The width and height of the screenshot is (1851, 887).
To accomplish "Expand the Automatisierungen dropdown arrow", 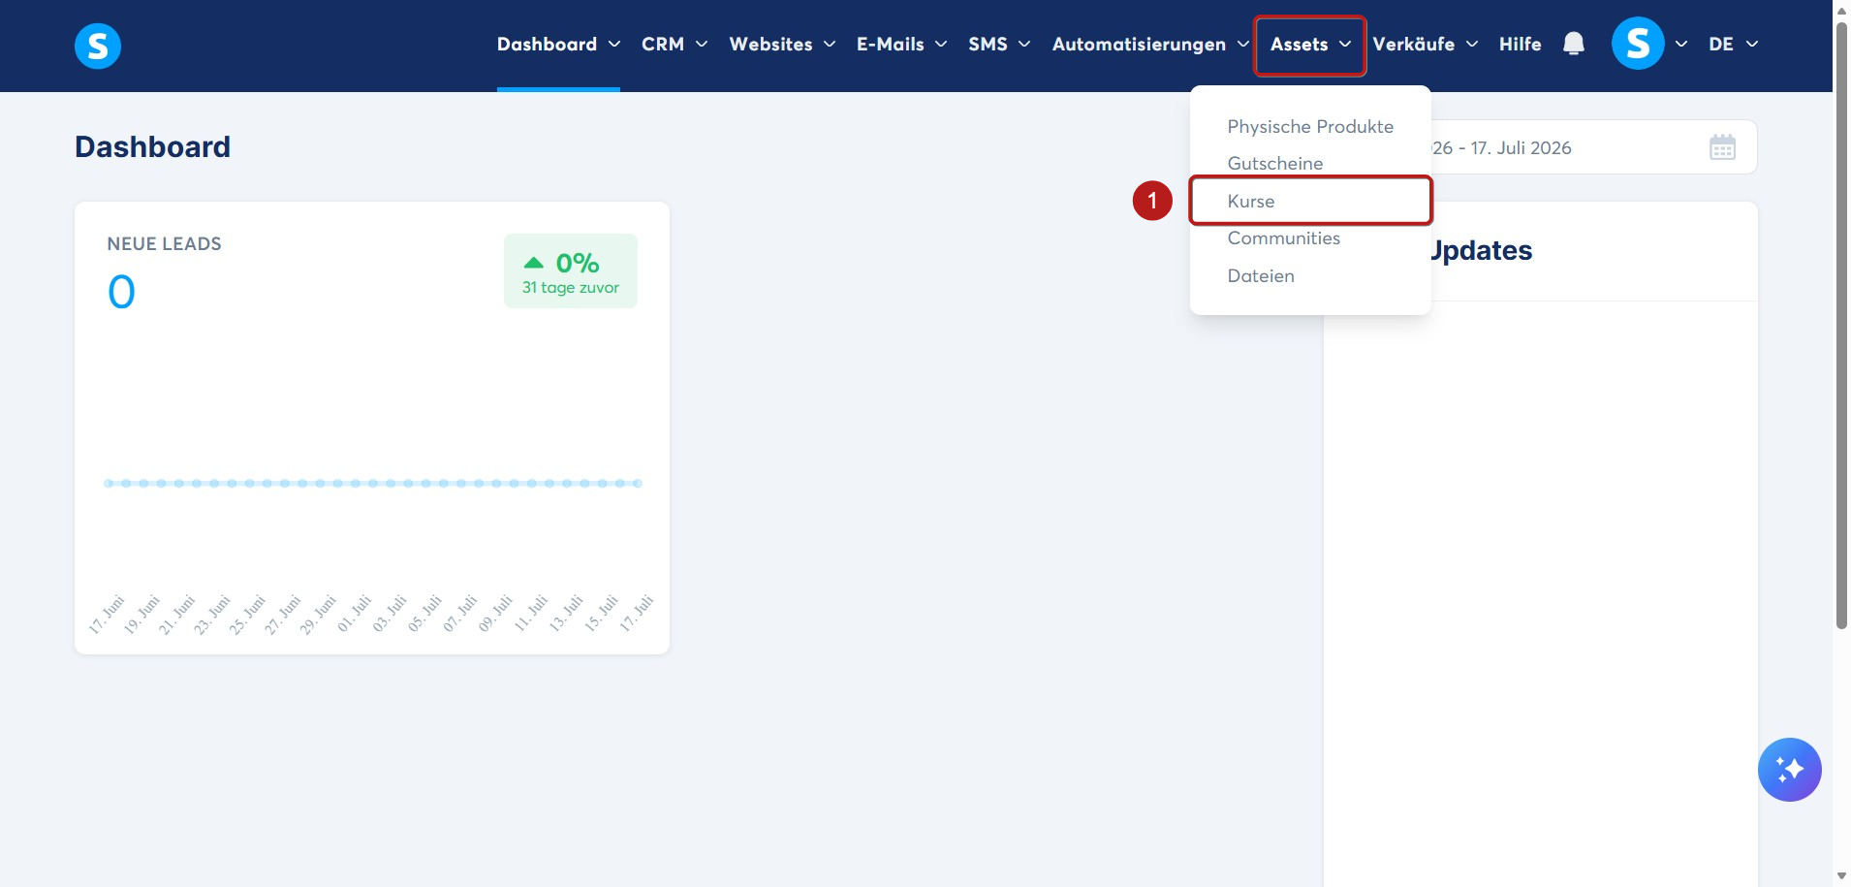I will click(1243, 44).
